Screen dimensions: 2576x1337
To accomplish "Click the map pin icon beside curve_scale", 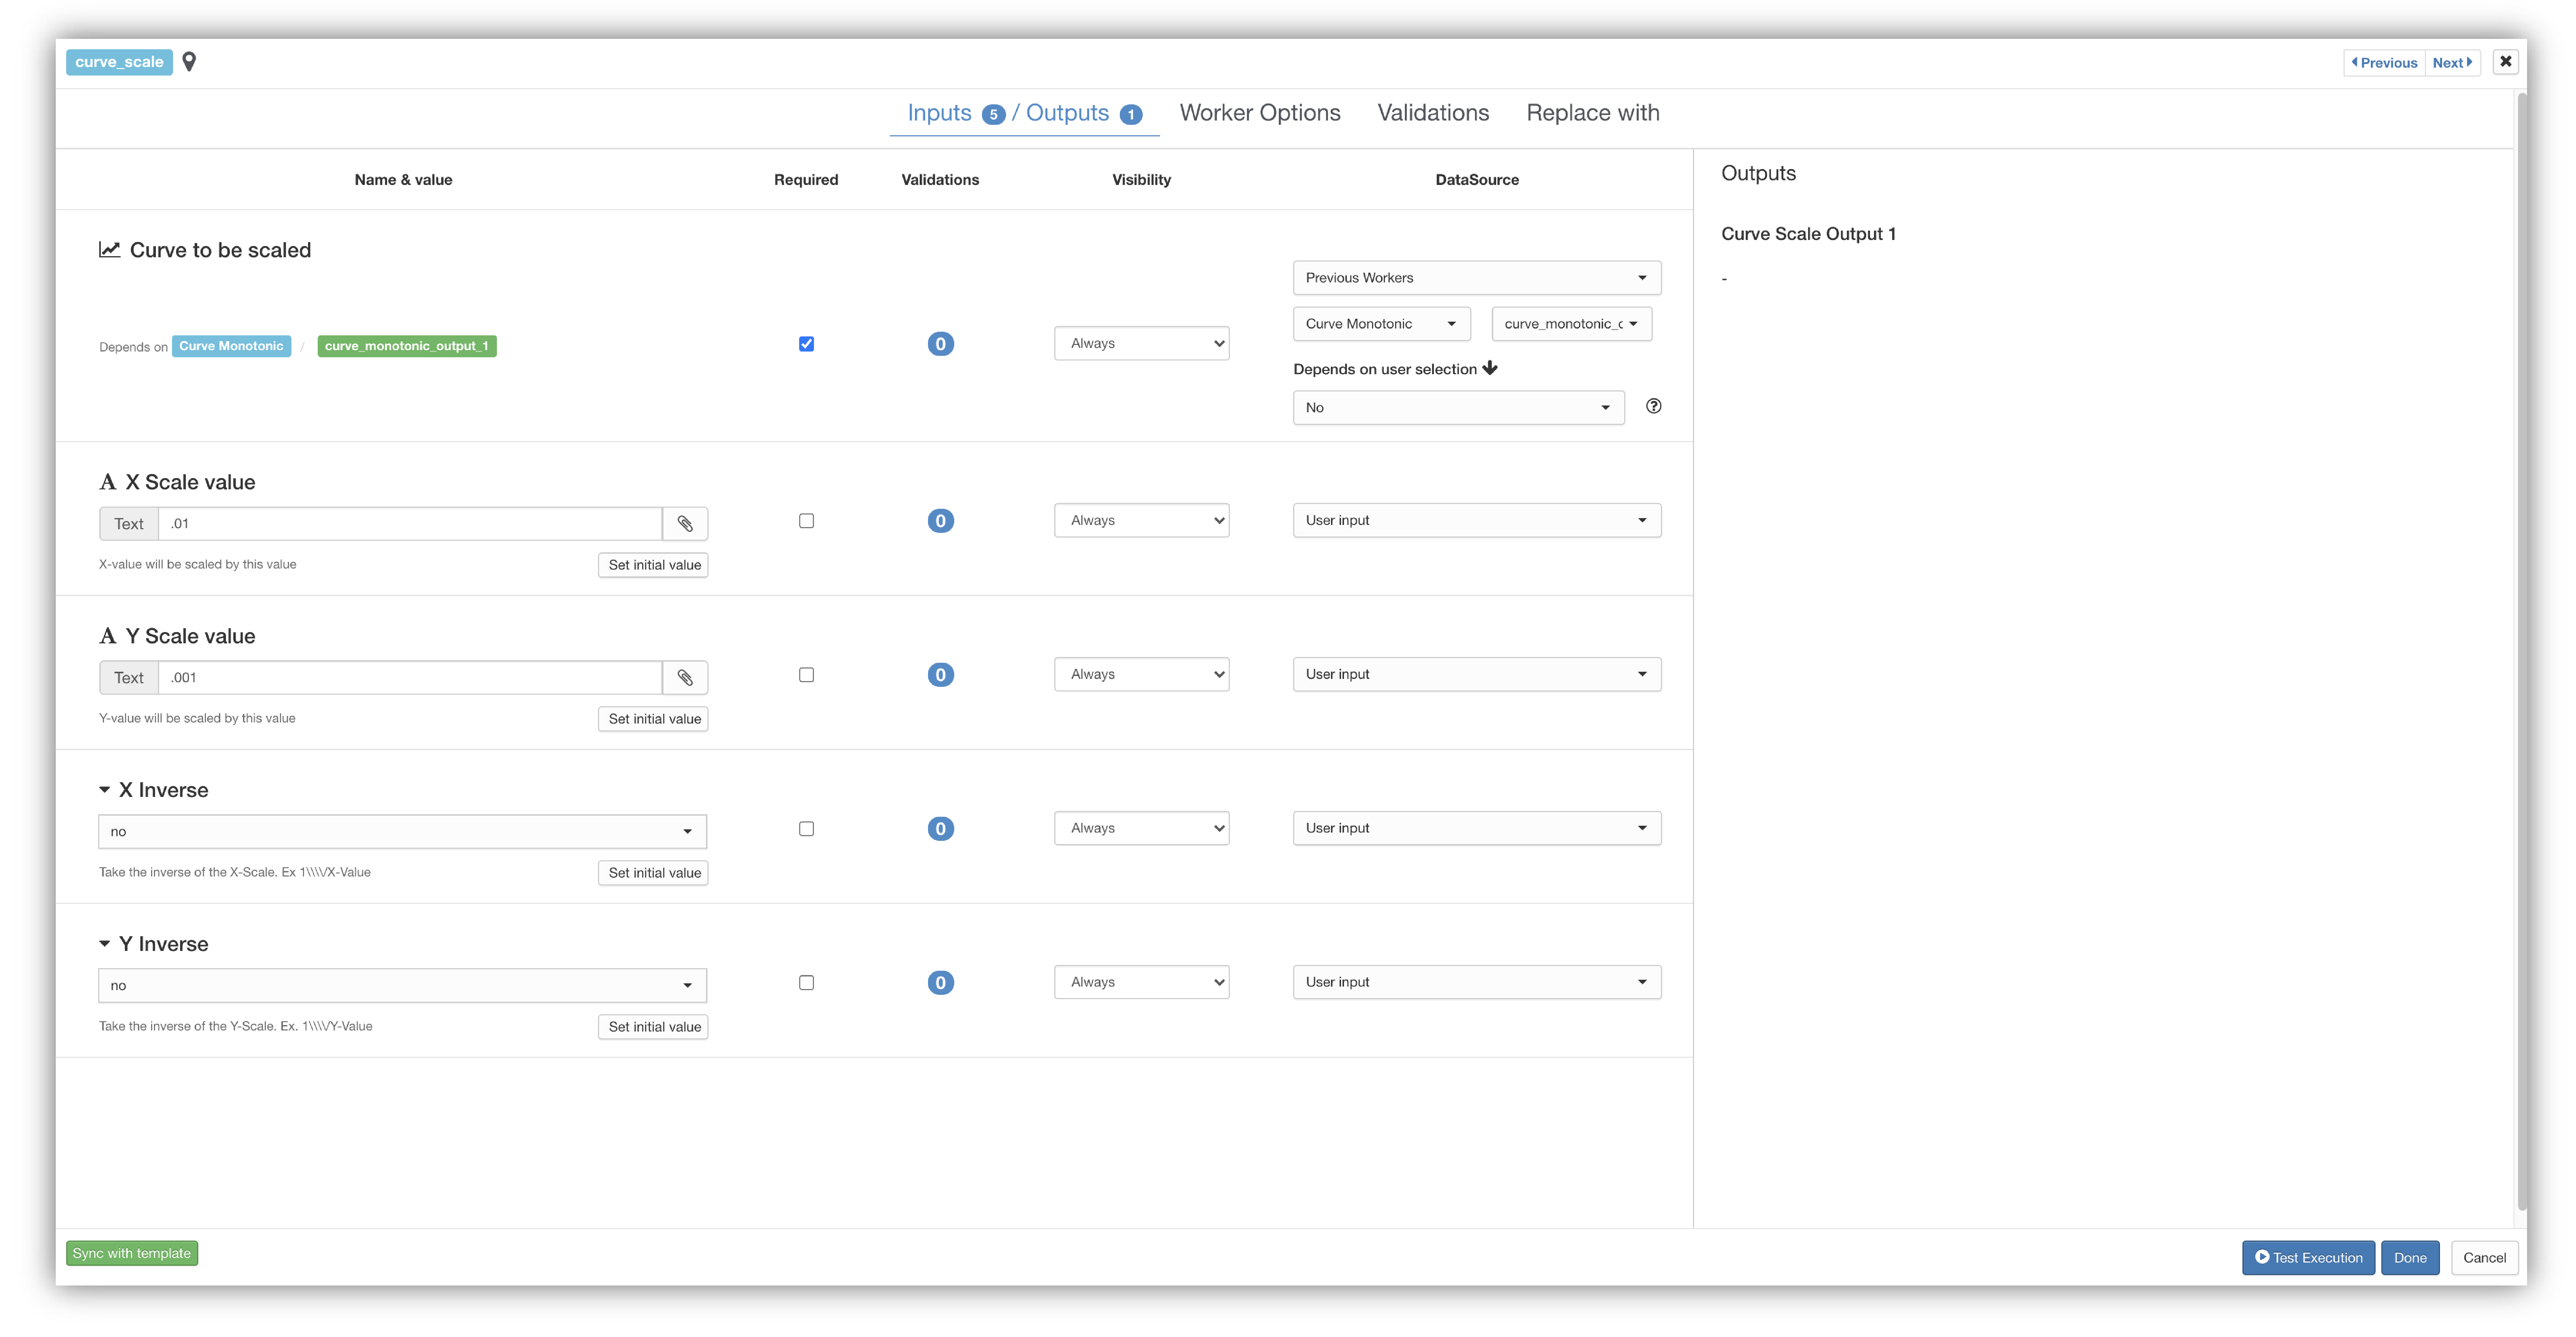I will 189,62.
